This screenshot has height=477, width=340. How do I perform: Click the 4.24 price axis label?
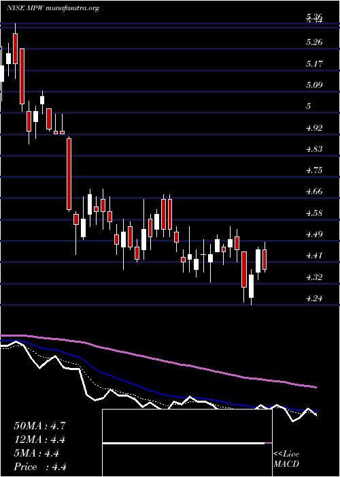(314, 298)
